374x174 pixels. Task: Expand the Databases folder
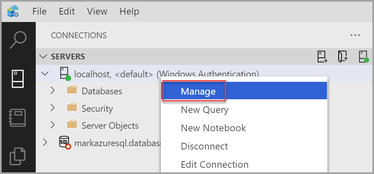(52, 91)
